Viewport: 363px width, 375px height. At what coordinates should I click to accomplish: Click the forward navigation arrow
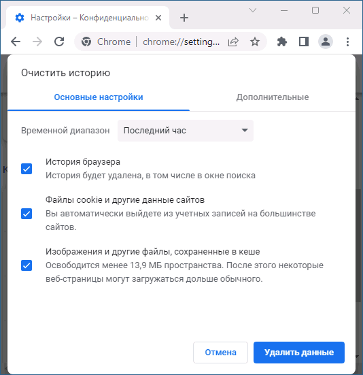(37, 42)
